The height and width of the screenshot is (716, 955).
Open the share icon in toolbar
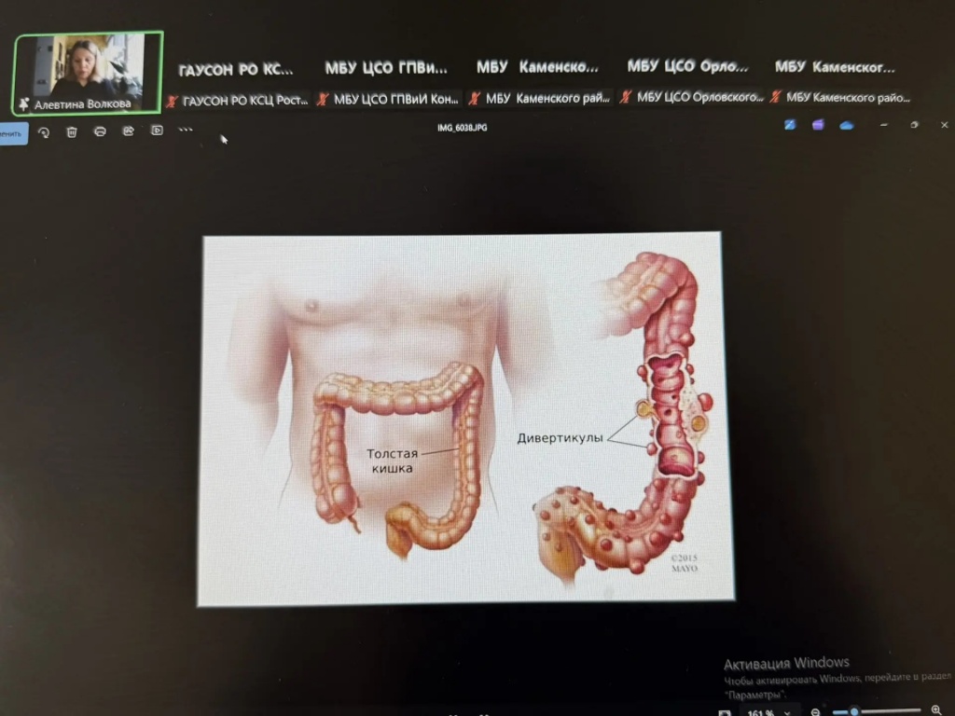(128, 131)
